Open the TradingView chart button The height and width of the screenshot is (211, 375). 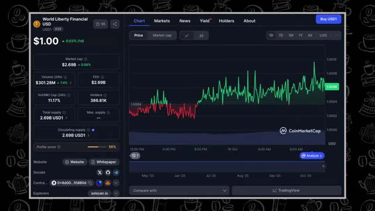287,190
